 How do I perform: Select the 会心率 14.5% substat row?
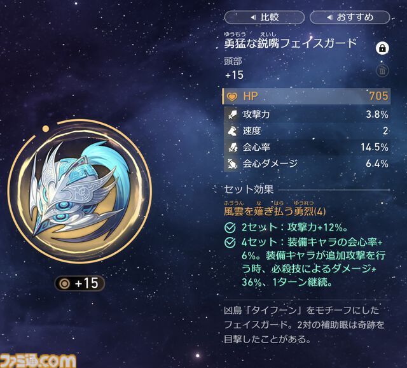pos(307,147)
